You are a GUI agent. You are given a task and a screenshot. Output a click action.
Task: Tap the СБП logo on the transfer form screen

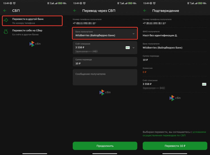(x=105, y=92)
